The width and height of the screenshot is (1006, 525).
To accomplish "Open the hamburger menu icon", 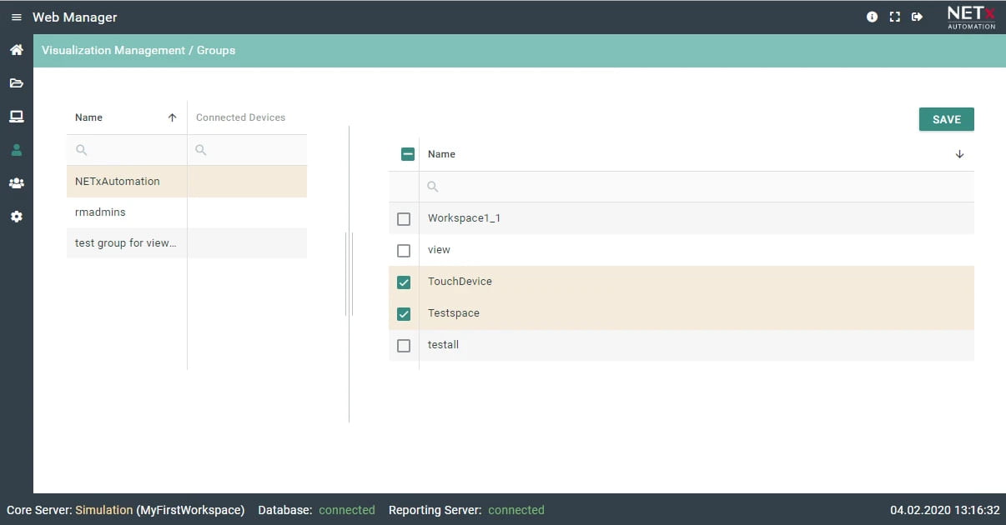I will (x=16, y=17).
